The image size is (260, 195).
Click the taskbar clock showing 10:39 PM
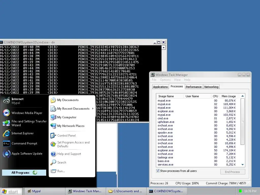(x=250, y=191)
